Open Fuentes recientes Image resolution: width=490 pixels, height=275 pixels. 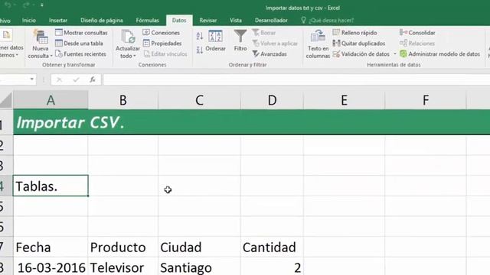[80, 54]
